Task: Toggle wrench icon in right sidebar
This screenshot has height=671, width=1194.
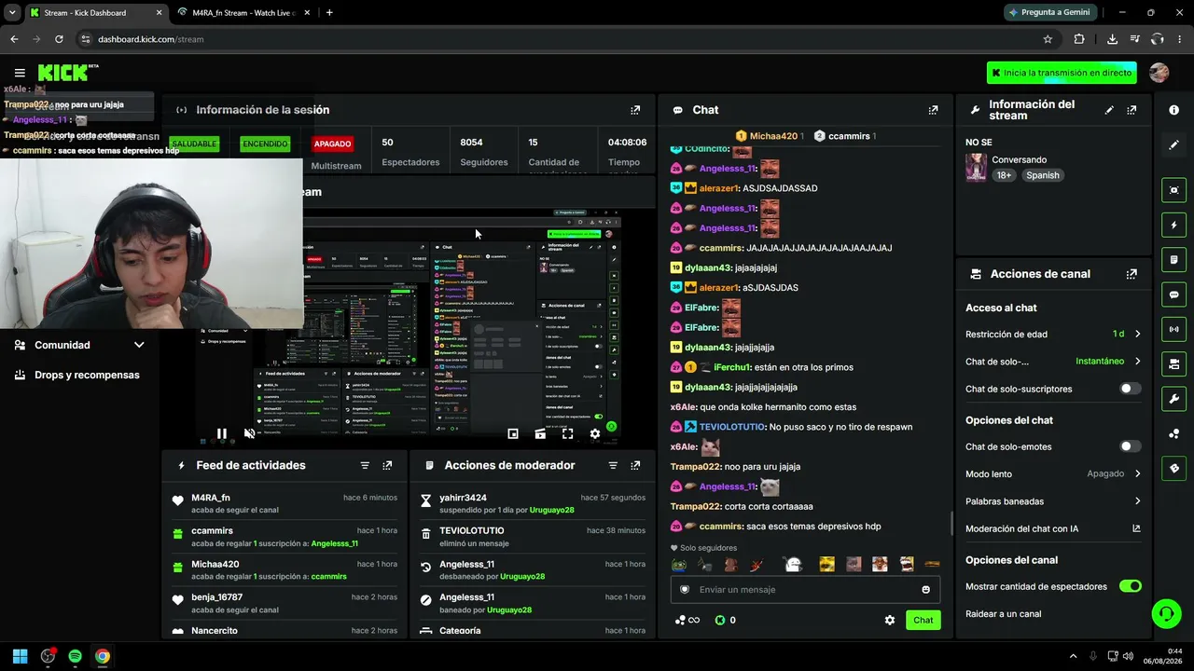Action: point(1174,399)
